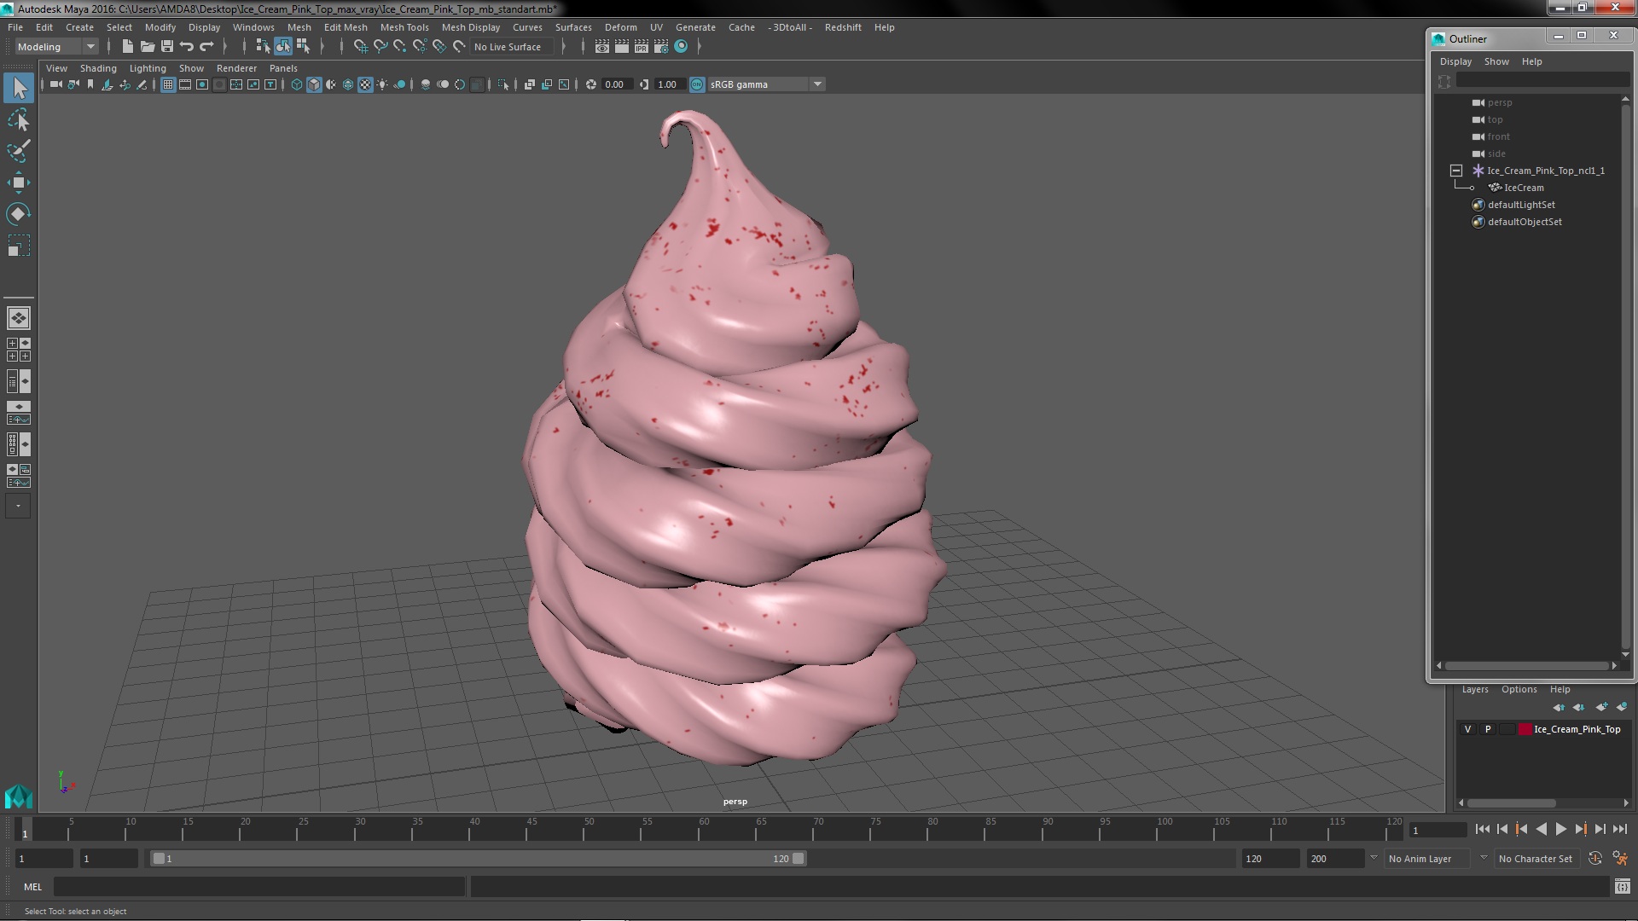Open the Mesh Tools menu
This screenshot has height=921, width=1638.
click(404, 27)
